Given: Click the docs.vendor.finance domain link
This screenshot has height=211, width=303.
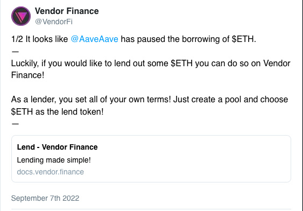Looking at the screenshot, I should pyautogui.click(x=51, y=172).
